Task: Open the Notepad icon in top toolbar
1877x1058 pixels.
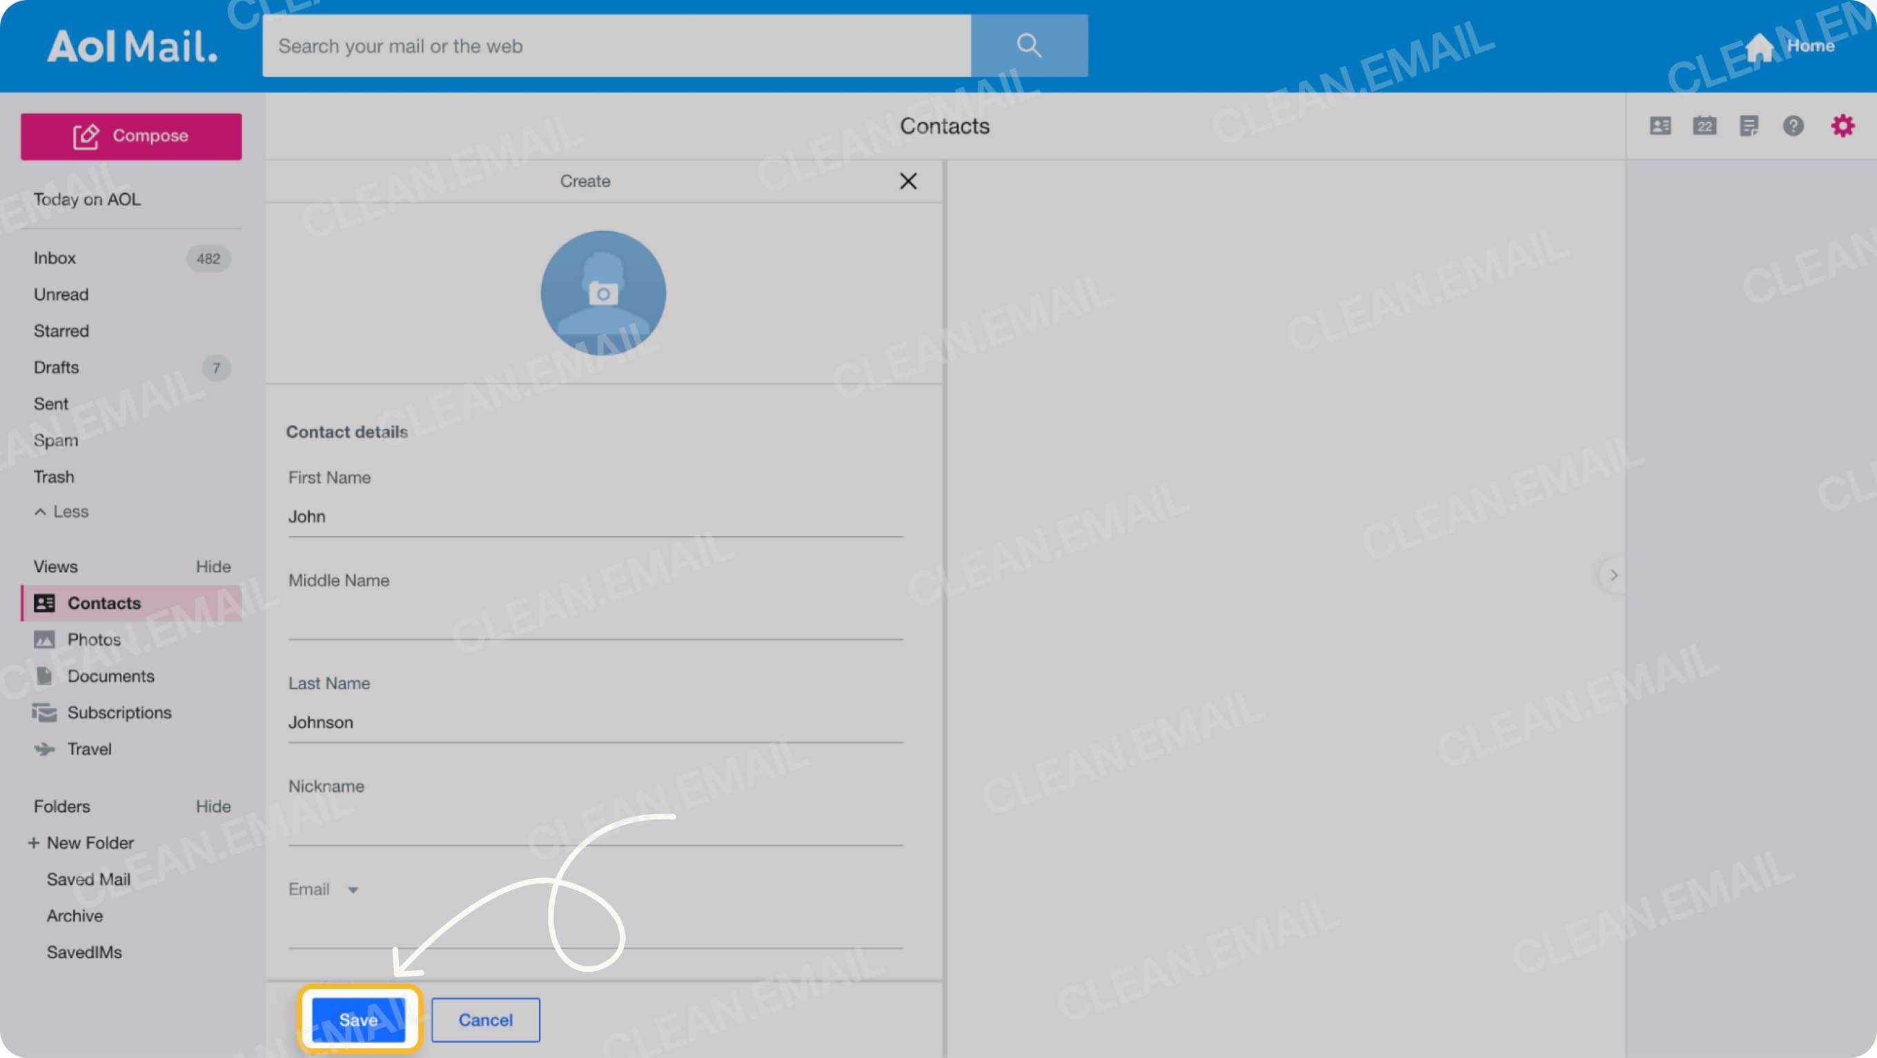Action: coord(1750,126)
